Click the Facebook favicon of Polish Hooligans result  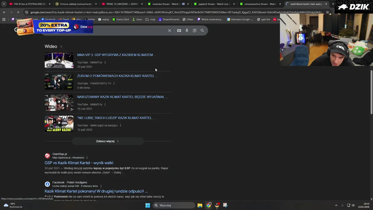(47, 184)
